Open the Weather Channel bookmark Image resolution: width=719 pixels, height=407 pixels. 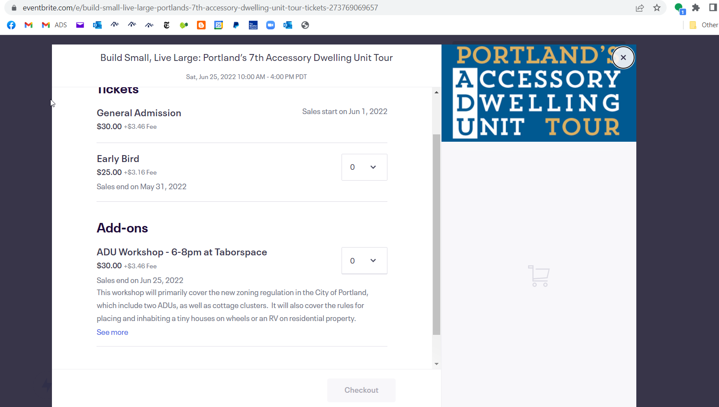[x=253, y=25]
